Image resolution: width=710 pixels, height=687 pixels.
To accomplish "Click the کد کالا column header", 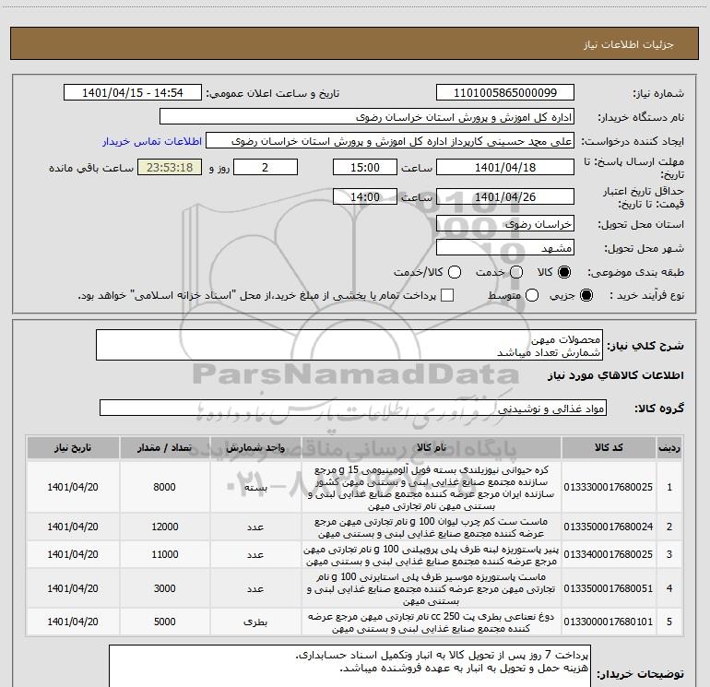I will (x=609, y=448).
